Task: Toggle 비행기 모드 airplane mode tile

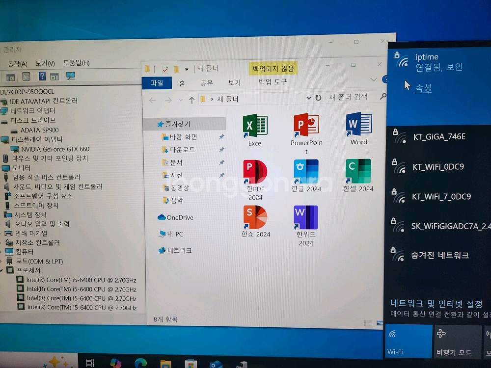Action: pos(458,342)
